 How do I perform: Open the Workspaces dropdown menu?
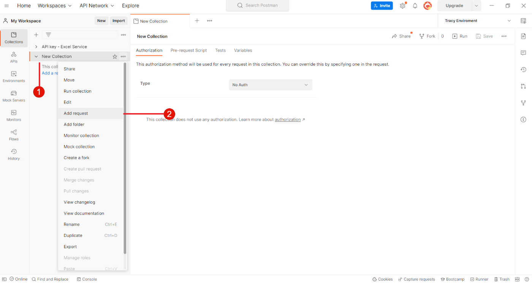coord(54,6)
